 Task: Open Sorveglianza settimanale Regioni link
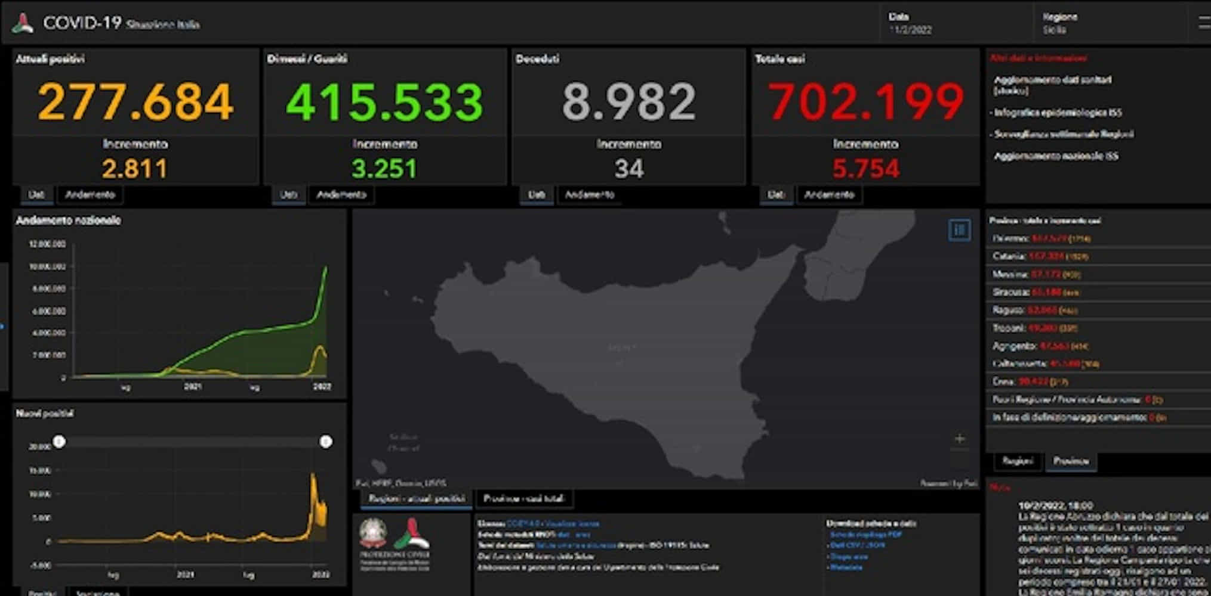(1064, 134)
